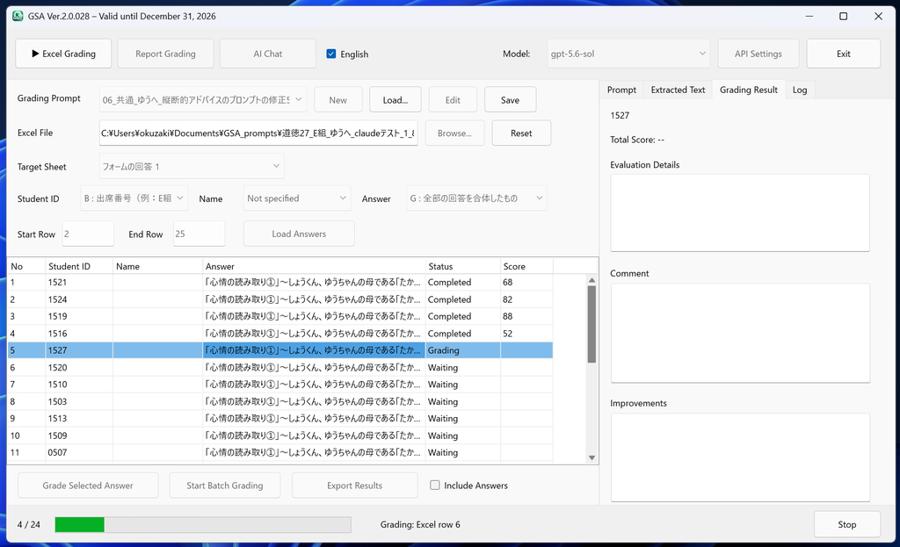Screen dimensions: 900x547
Task: Select row with student ID 1503
Action: pos(280,401)
